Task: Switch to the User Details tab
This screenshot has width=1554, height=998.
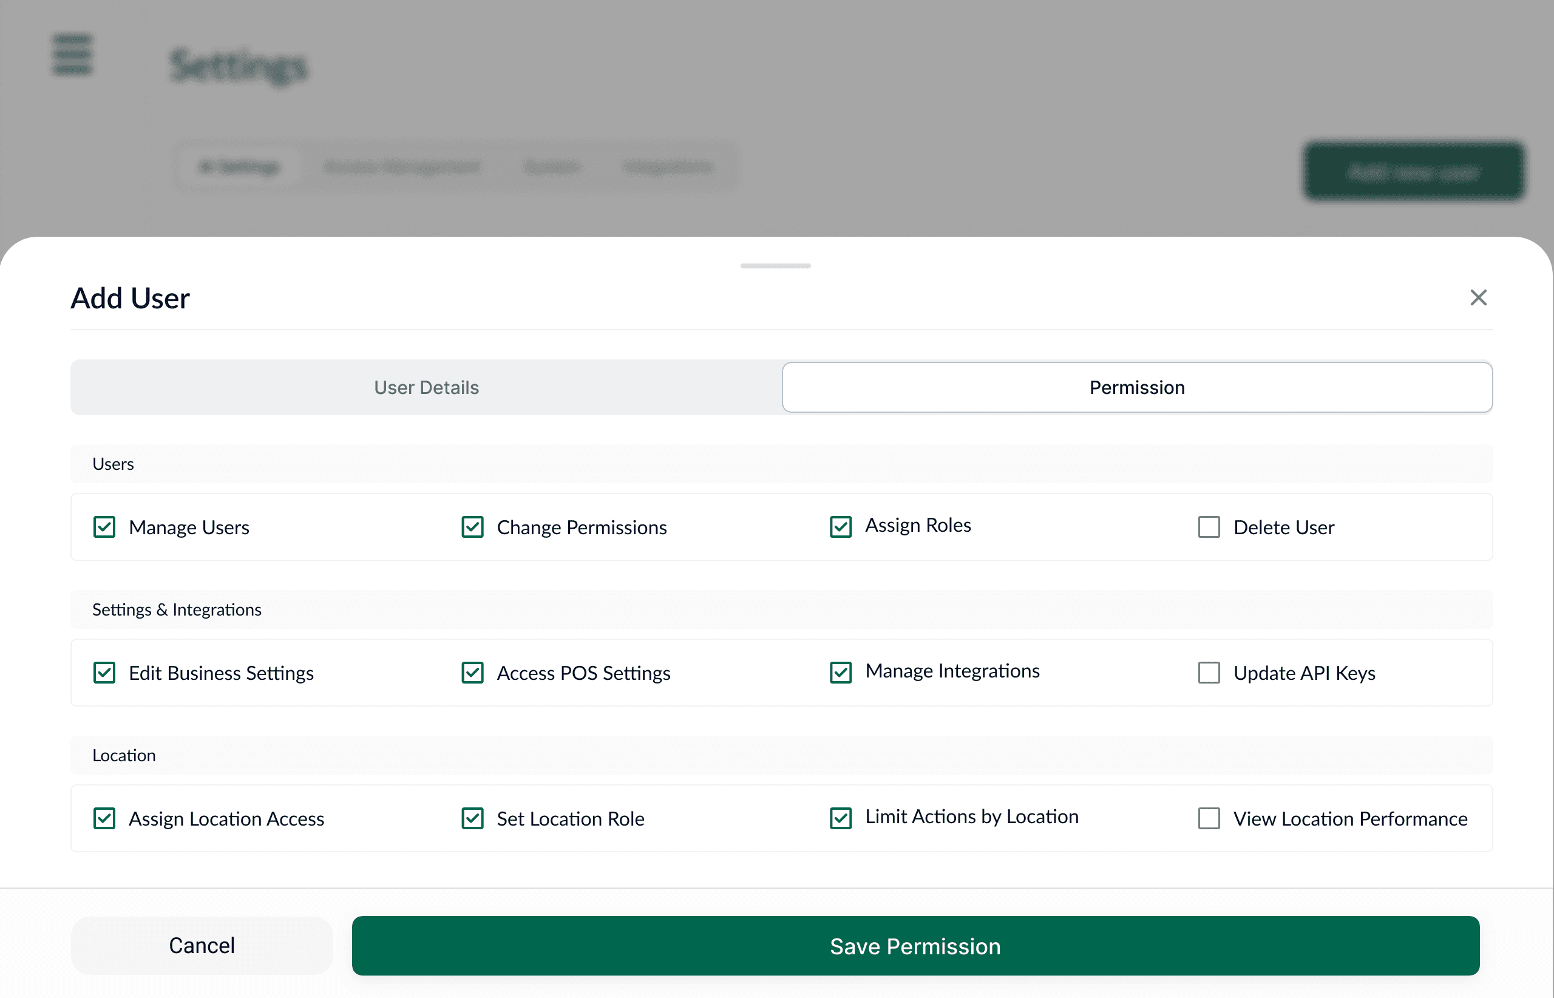Action: [426, 387]
